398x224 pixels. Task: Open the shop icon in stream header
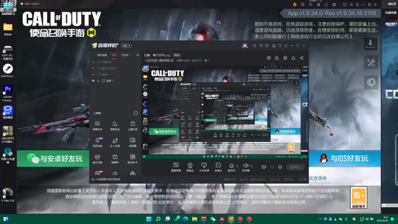point(285,58)
